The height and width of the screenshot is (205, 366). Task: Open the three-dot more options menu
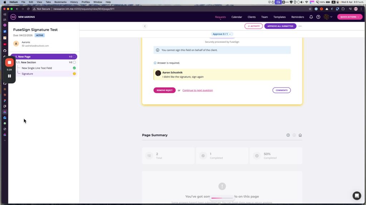(300, 26)
